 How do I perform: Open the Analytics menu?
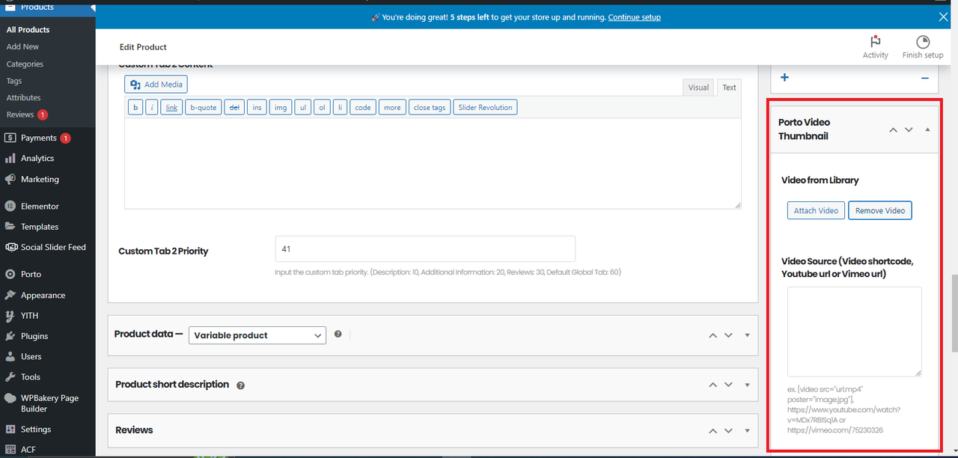tap(37, 158)
